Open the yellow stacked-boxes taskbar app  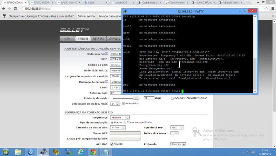pyautogui.click(x=56, y=152)
